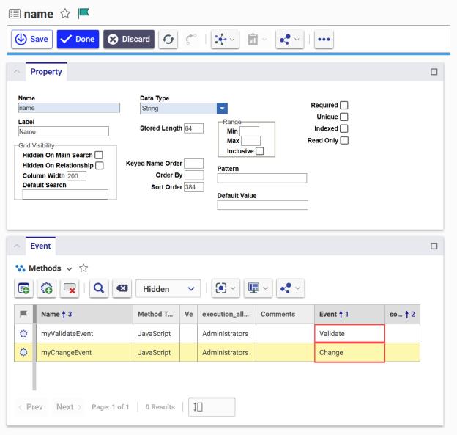Open the grayed-out reports dropdown
The image size is (457, 435).
257,39
